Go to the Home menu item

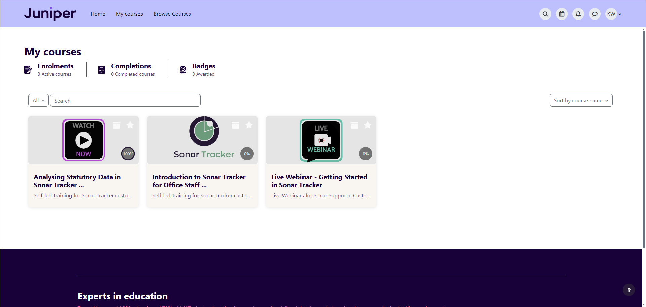click(x=98, y=14)
